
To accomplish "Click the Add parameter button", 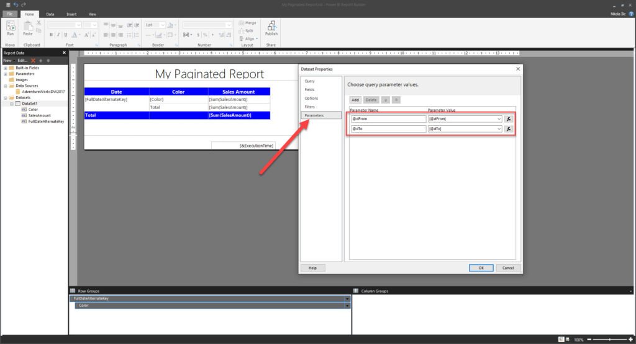I will click(x=355, y=100).
